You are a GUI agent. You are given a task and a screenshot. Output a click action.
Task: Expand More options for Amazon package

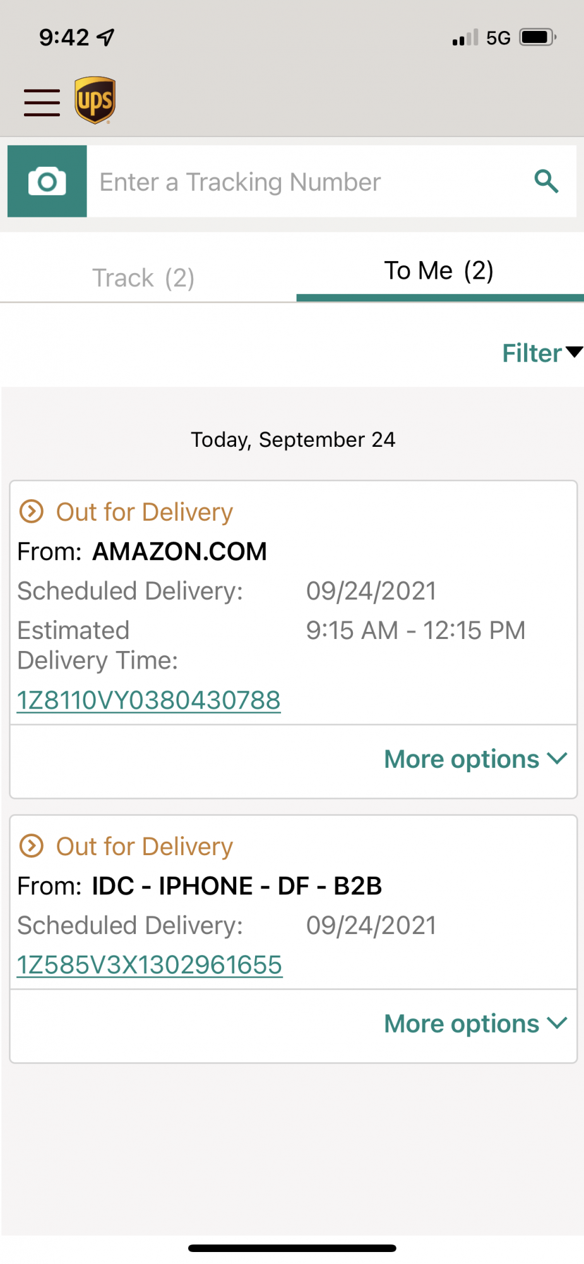[x=476, y=759]
